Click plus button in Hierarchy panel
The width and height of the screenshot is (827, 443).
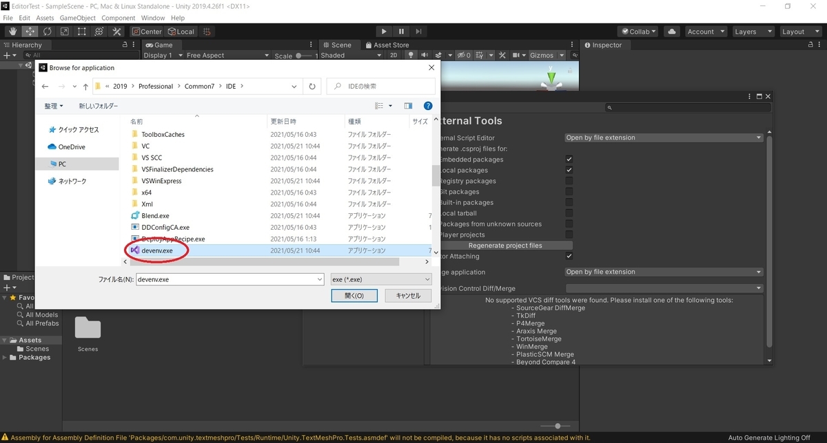point(6,55)
